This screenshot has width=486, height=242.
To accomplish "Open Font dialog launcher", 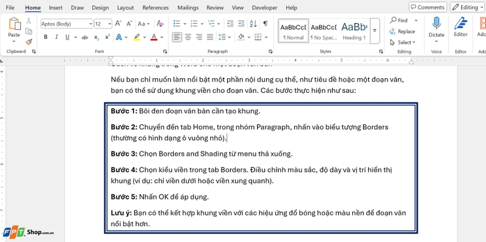I will tap(165, 52).
